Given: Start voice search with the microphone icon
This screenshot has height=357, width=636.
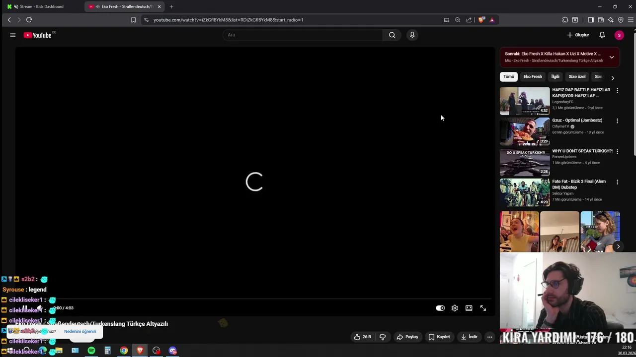Looking at the screenshot, I should (x=412, y=35).
